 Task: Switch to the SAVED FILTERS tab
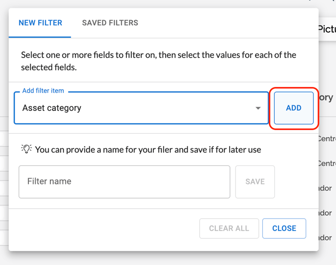pos(110,23)
